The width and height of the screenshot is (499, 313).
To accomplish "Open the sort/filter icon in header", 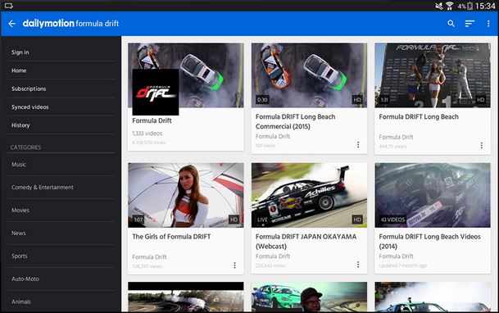I will tap(470, 24).
